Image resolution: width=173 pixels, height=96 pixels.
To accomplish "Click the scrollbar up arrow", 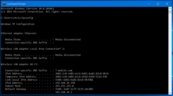I will tap(170, 8).
